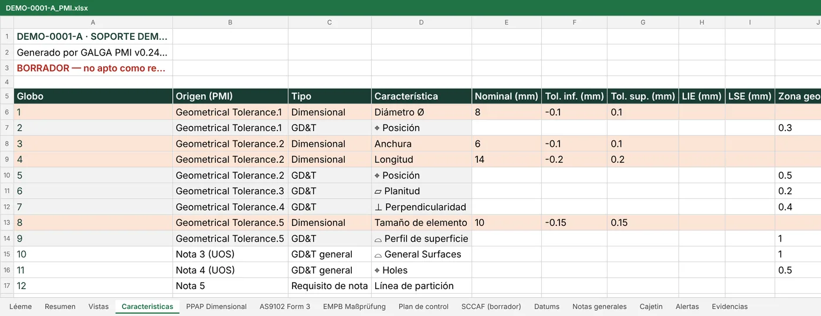Select row 13 header number

[x=7, y=222]
